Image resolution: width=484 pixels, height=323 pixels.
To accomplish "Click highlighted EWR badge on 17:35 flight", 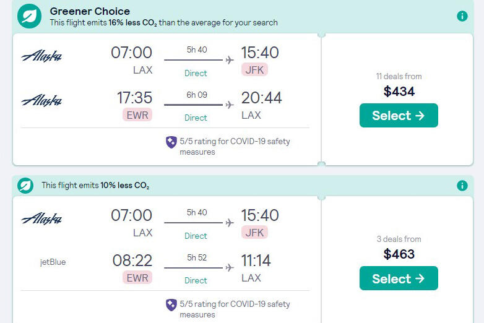I will pyautogui.click(x=137, y=114).
